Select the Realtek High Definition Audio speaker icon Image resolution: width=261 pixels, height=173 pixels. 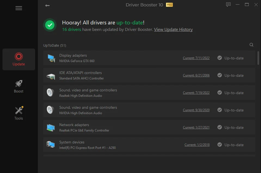point(50,92)
